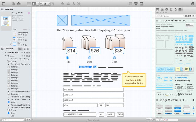
Task: Click the window-layout toolbar icon
Action: pos(141,4)
